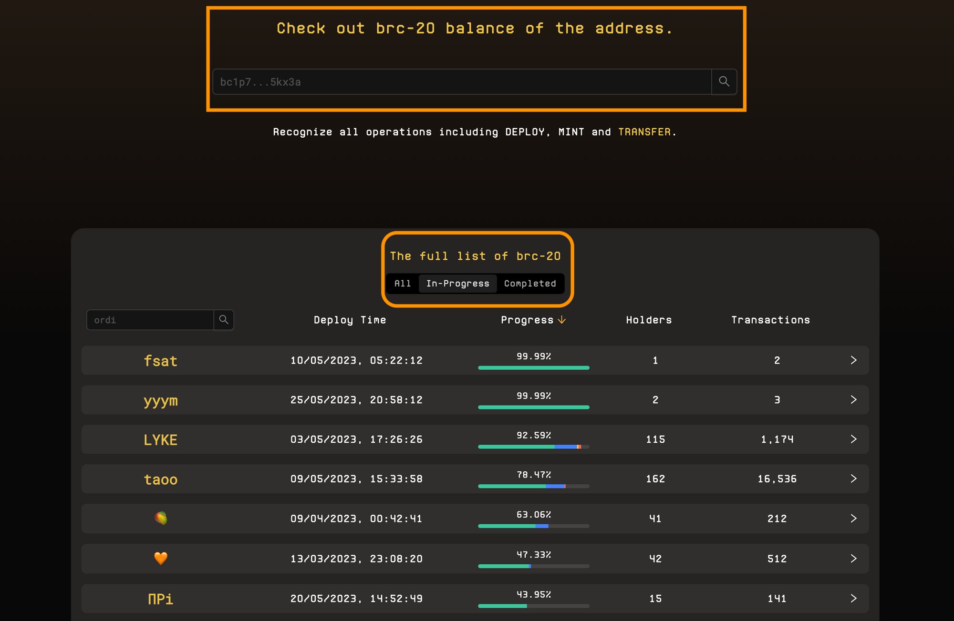The image size is (954, 621).
Task: Click the address search magnifier icon
Action: point(724,81)
